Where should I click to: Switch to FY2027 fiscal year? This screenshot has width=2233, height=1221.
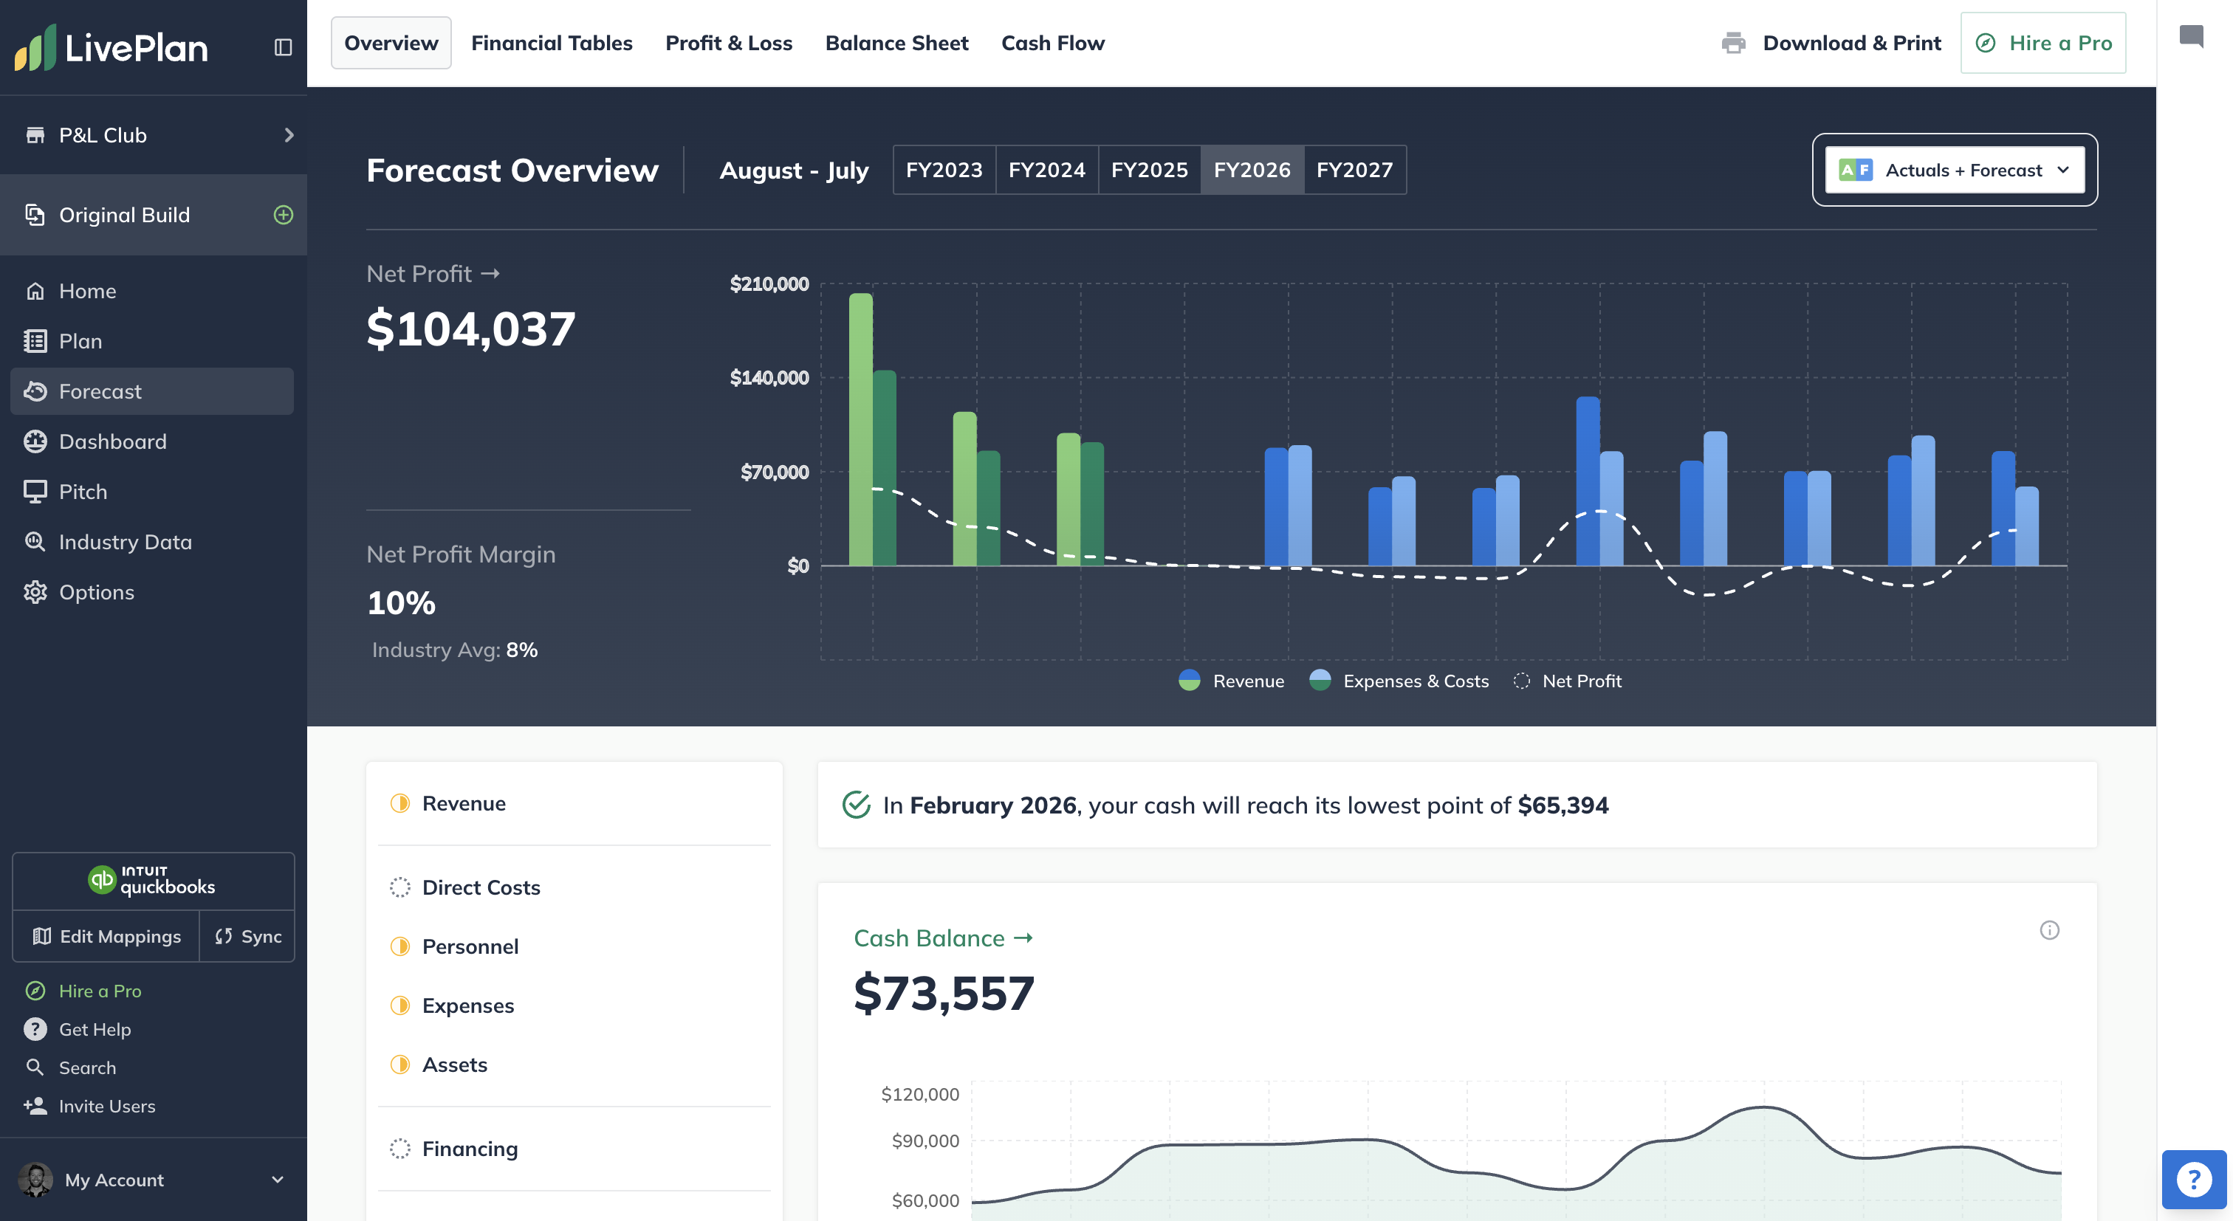click(1354, 170)
